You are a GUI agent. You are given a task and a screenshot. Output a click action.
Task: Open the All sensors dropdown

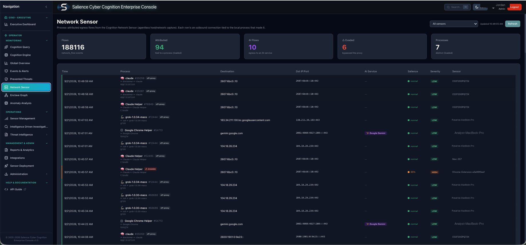point(454,24)
